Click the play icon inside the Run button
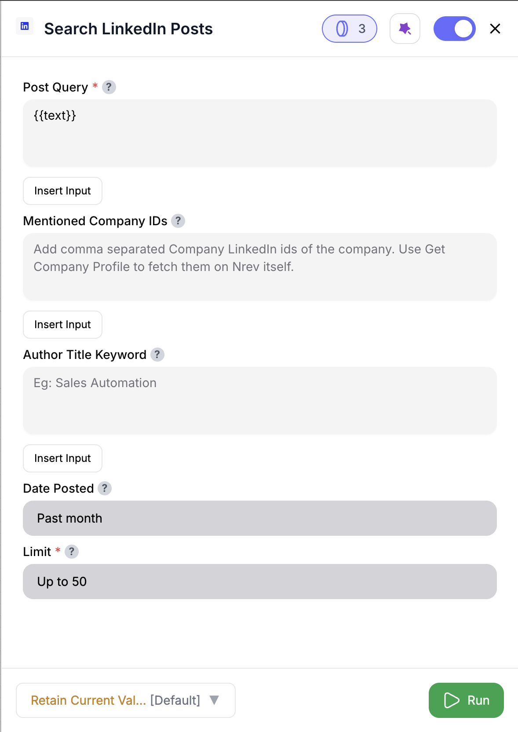This screenshot has height=732, width=518. 451,700
